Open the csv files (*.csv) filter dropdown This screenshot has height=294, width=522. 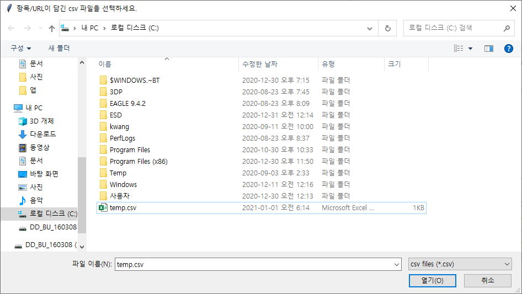pos(460,264)
